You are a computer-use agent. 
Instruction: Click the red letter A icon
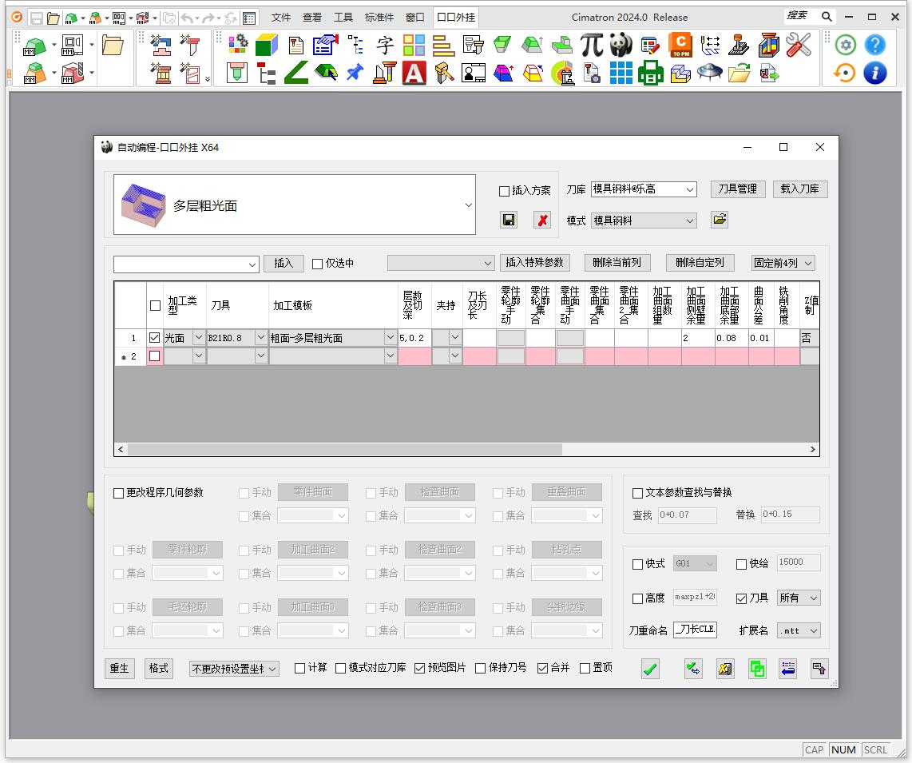tap(414, 73)
